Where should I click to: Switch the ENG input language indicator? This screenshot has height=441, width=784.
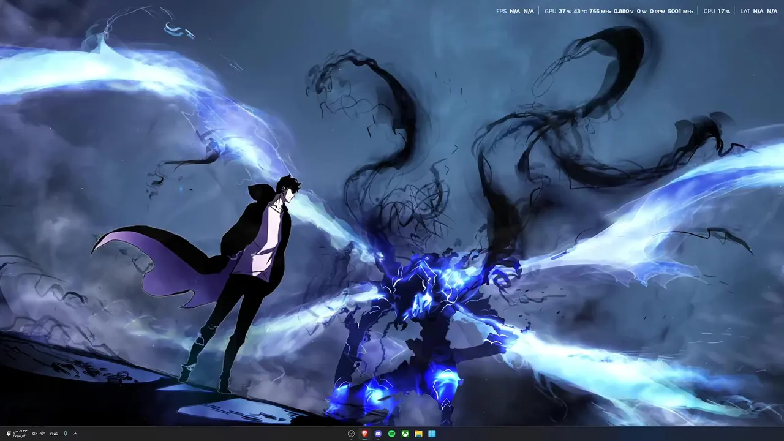coord(54,434)
